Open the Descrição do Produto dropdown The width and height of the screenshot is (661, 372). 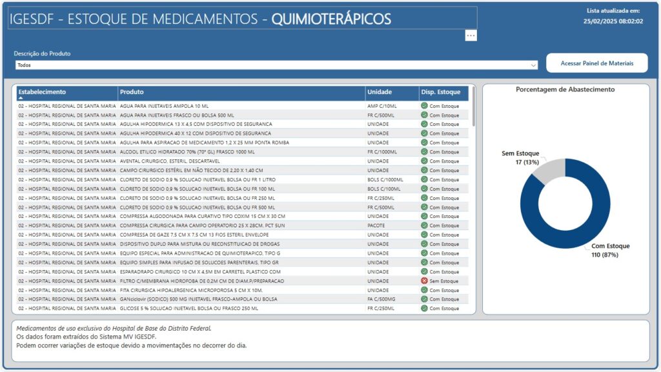tap(276, 65)
